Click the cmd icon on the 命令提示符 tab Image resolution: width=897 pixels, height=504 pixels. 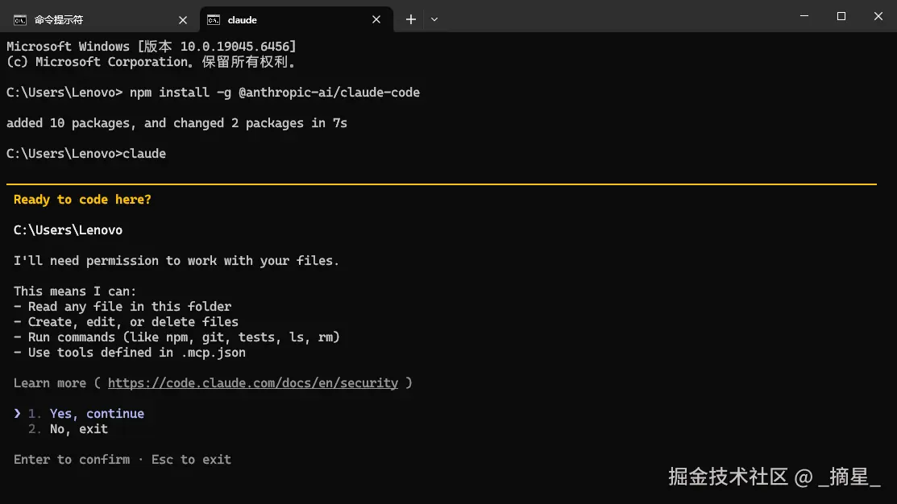pyautogui.click(x=20, y=19)
